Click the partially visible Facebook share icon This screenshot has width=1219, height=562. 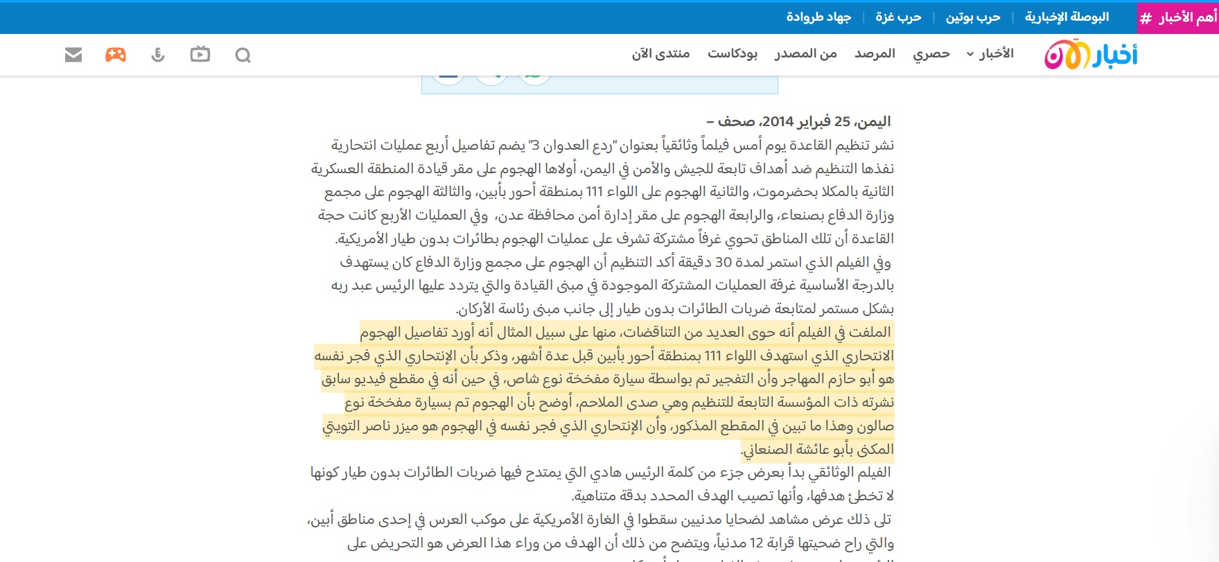tap(448, 79)
